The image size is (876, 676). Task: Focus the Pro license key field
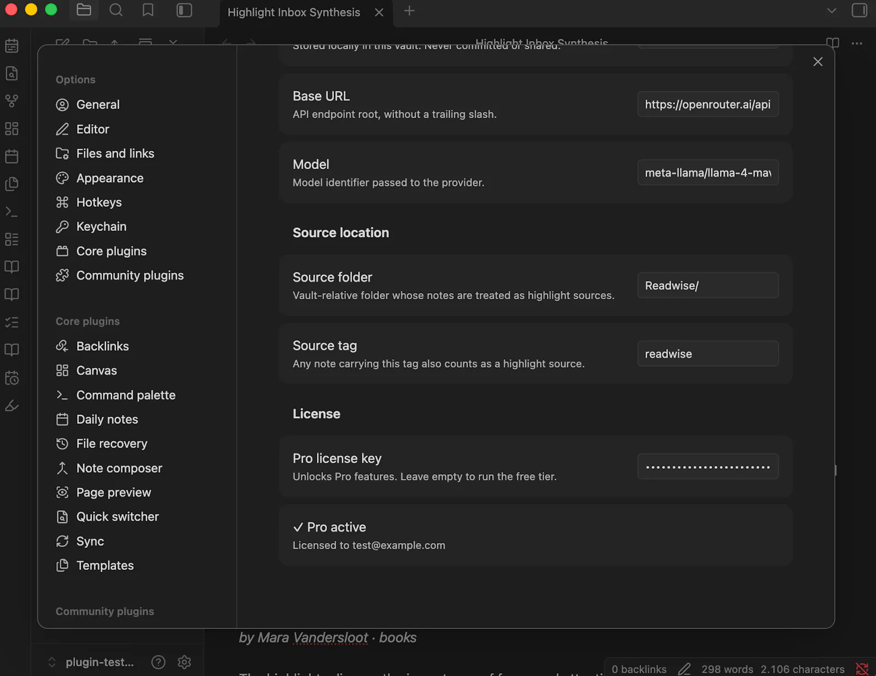708,467
